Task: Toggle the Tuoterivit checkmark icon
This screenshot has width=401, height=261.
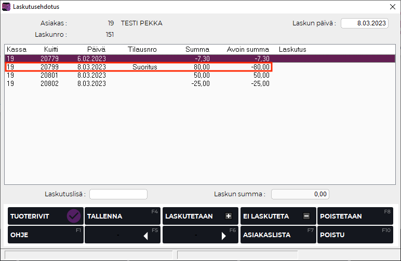Action: [74, 216]
